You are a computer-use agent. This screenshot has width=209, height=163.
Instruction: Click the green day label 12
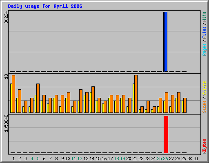pyautogui.click(x=80, y=159)
